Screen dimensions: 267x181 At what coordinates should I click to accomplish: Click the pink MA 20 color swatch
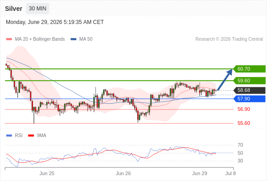tap(9, 39)
